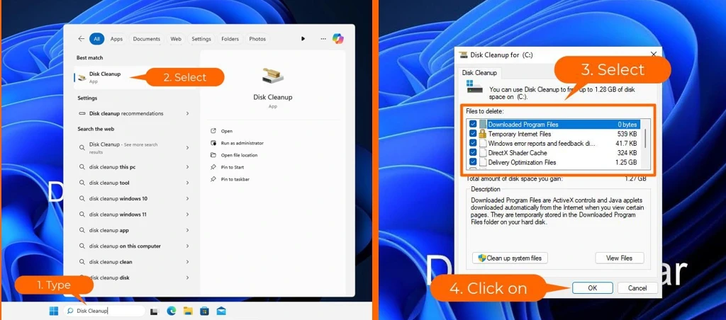Click the back arrow in search panel
The width and height of the screenshot is (726, 320).
[x=82, y=39]
